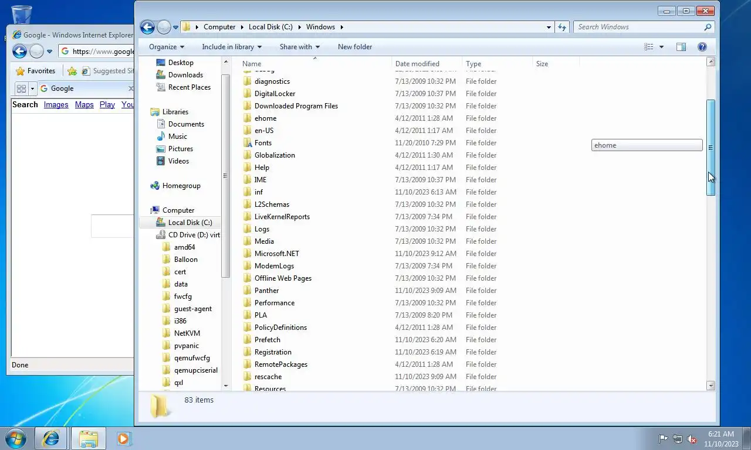
Task: Click the Pictures library icon
Action: click(161, 149)
